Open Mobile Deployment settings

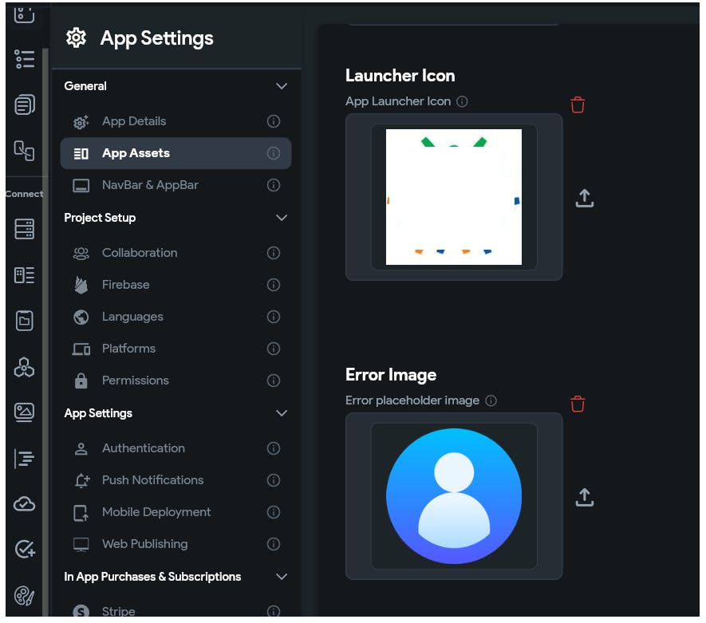point(176,512)
